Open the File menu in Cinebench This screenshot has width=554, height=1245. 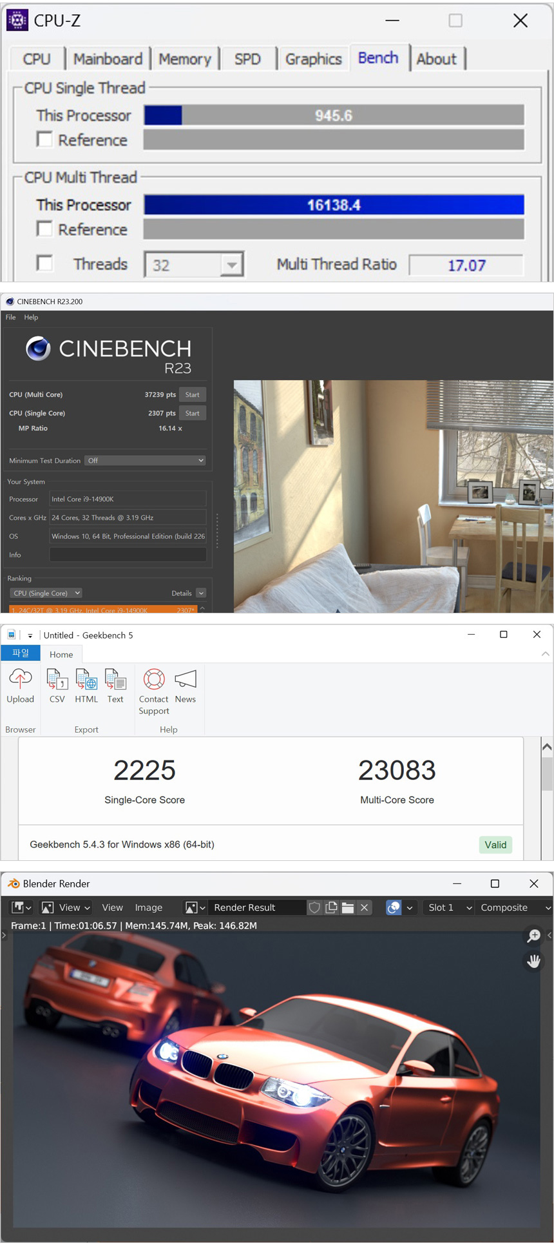point(11,317)
